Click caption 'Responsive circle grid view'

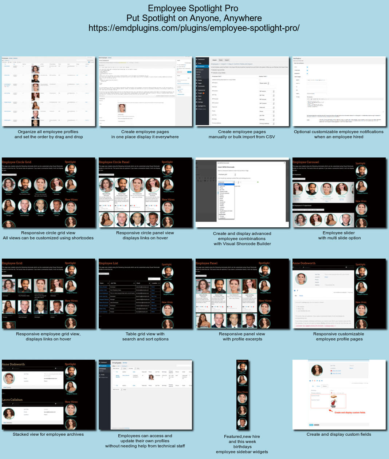pyautogui.click(x=48, y=233)
